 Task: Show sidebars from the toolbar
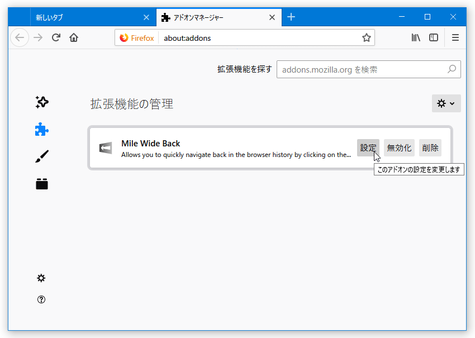click(x=434, y=37)
